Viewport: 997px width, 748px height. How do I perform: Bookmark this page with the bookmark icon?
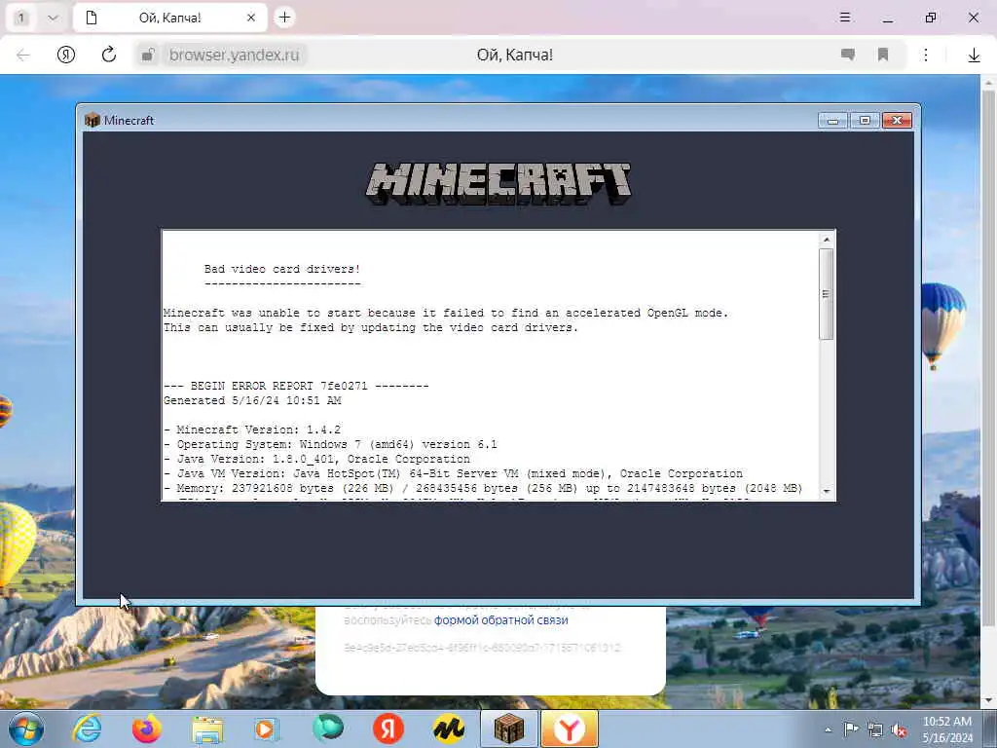point(882,55)
